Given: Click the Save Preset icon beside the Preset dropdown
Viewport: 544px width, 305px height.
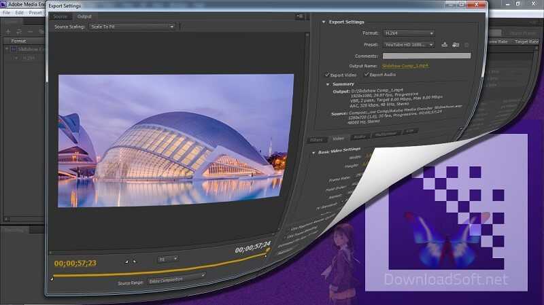Looking at the screenshot, I should [445, 44].
